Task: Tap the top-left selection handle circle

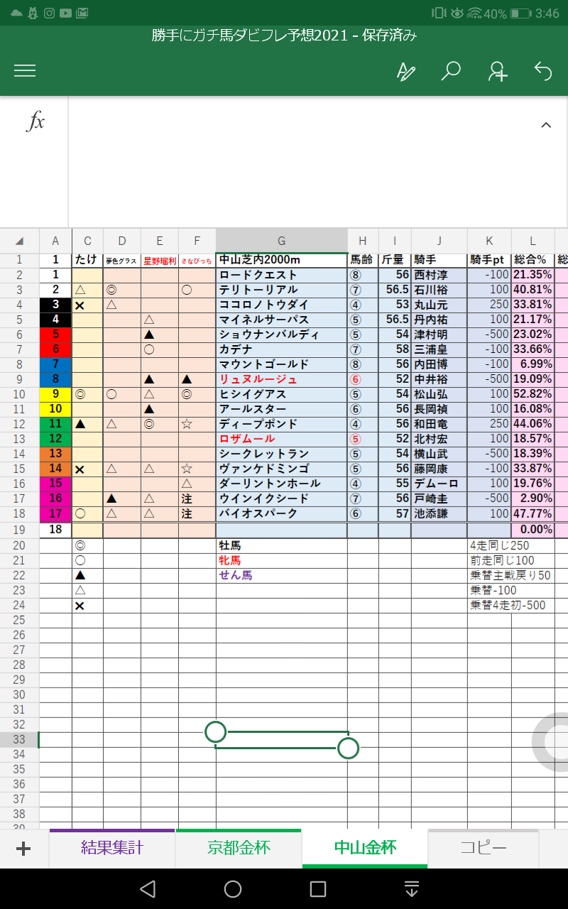Action: pyautogui.click(x=215, y=732)
